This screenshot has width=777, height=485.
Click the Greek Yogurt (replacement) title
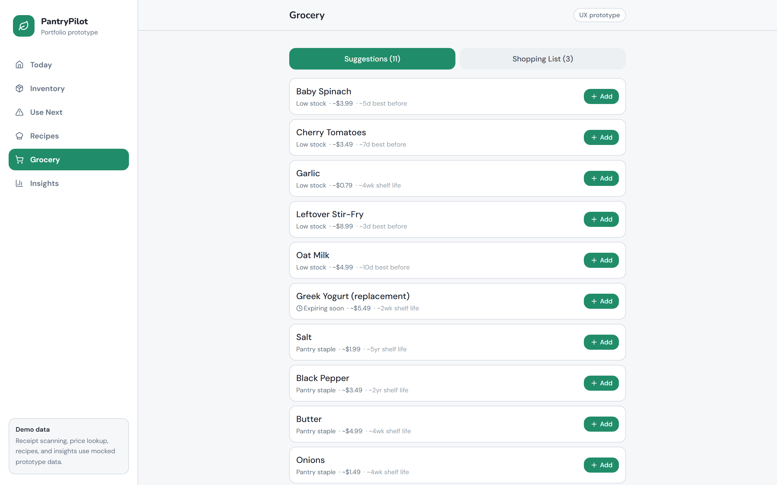point(353,296)
